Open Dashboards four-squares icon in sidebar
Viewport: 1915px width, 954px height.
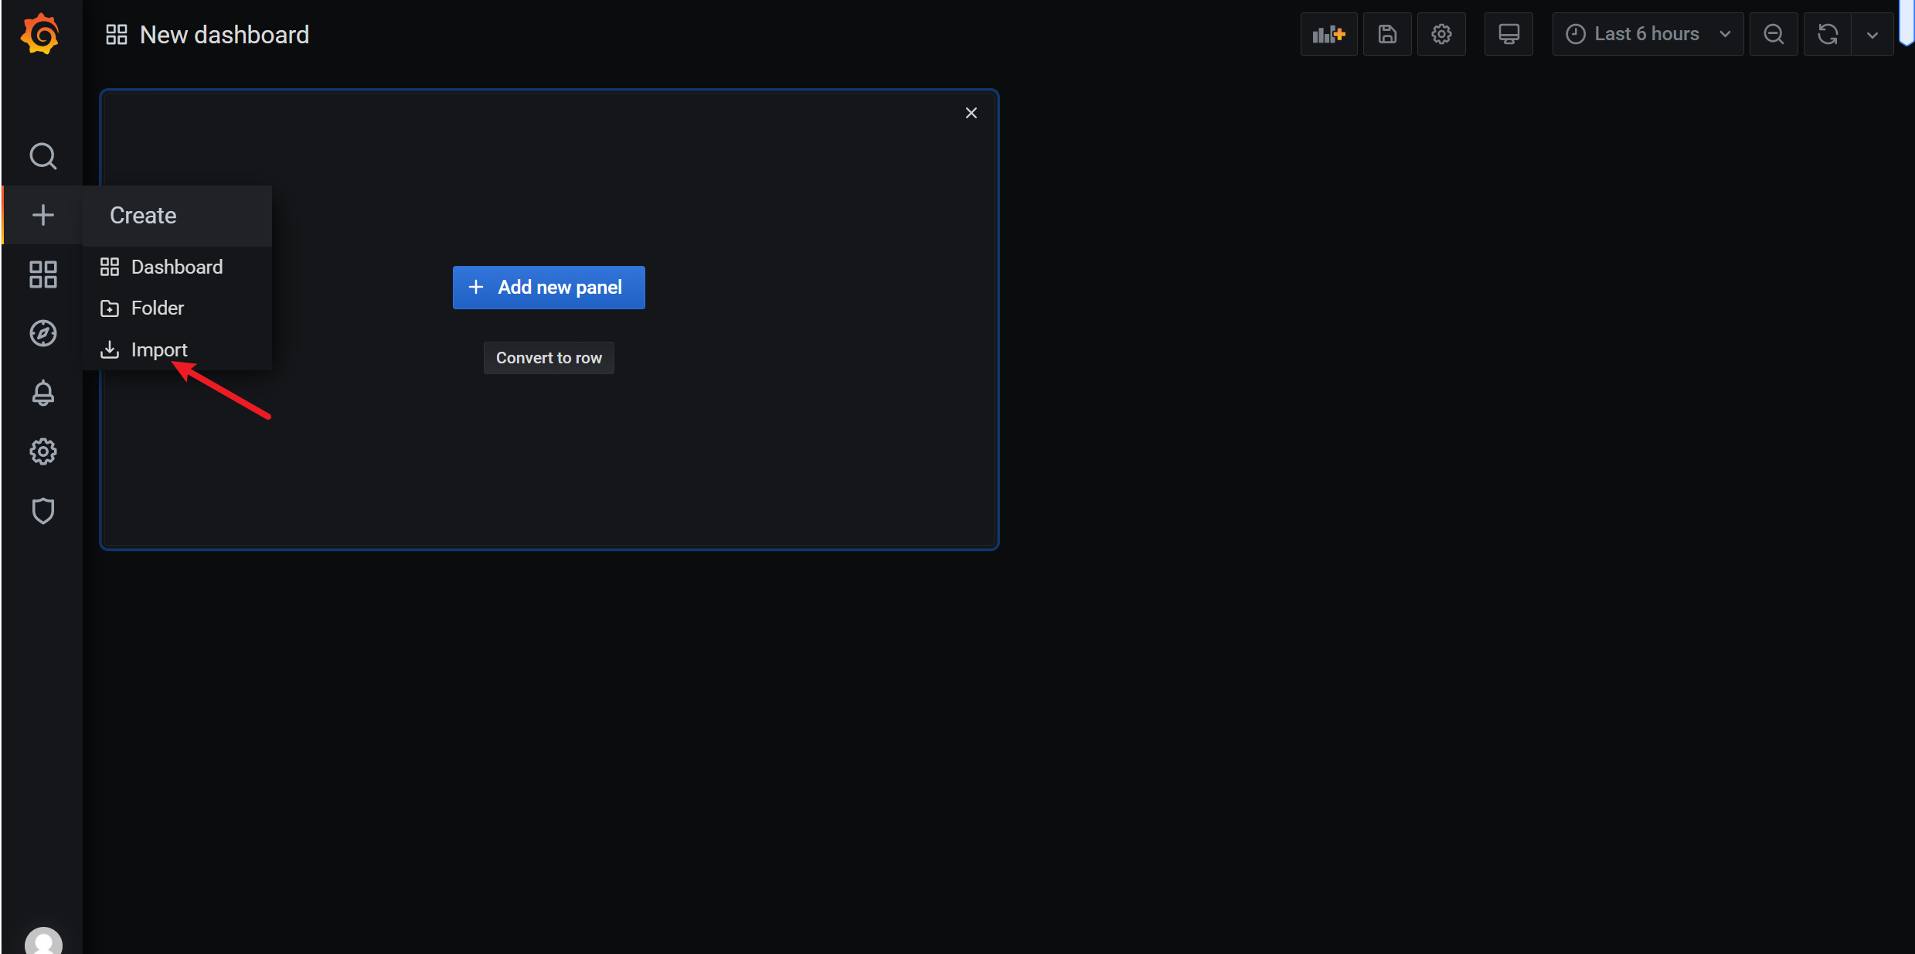(x=43, y=274)
